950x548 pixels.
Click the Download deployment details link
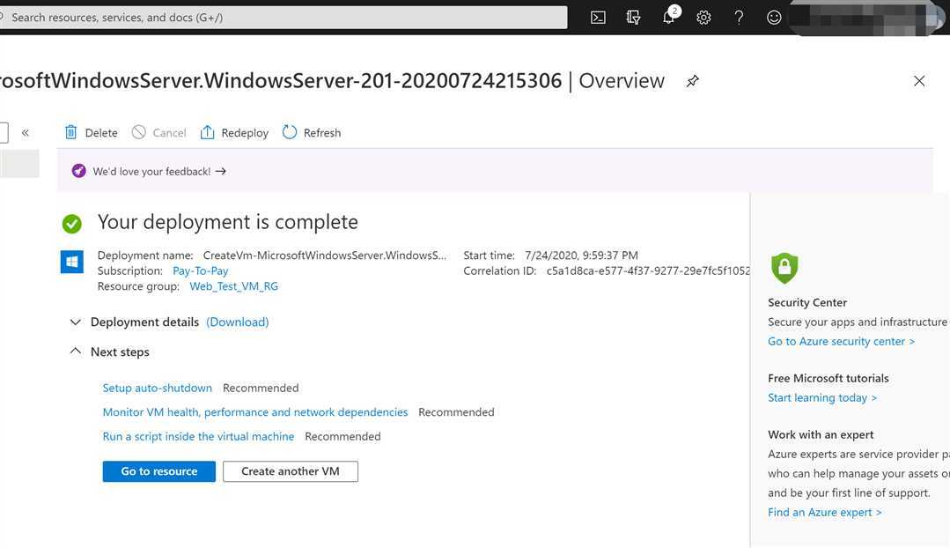point(238,322)
